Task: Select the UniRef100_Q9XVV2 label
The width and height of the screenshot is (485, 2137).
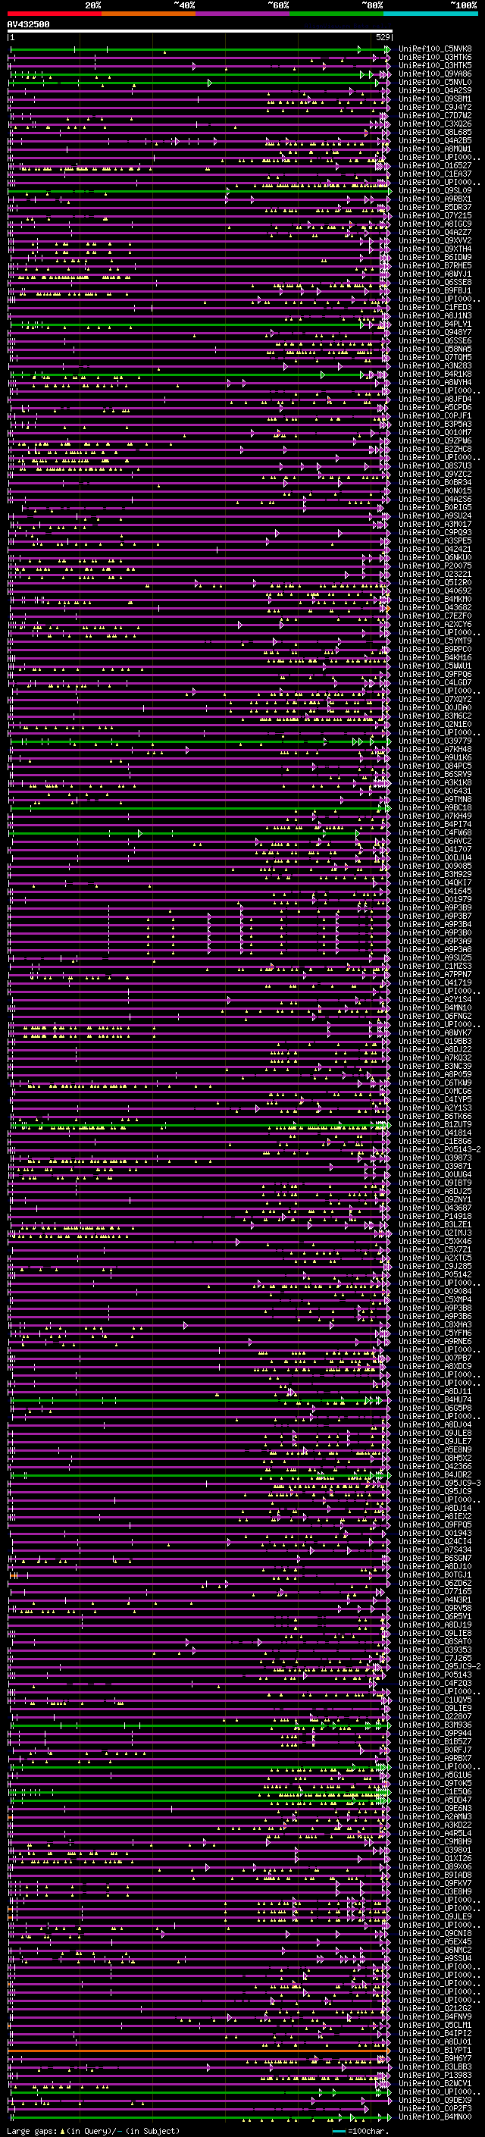Action: click(435, 240)
